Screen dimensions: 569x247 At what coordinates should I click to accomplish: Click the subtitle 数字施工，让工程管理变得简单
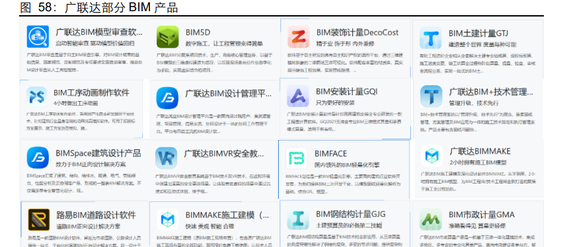(224, 44)
